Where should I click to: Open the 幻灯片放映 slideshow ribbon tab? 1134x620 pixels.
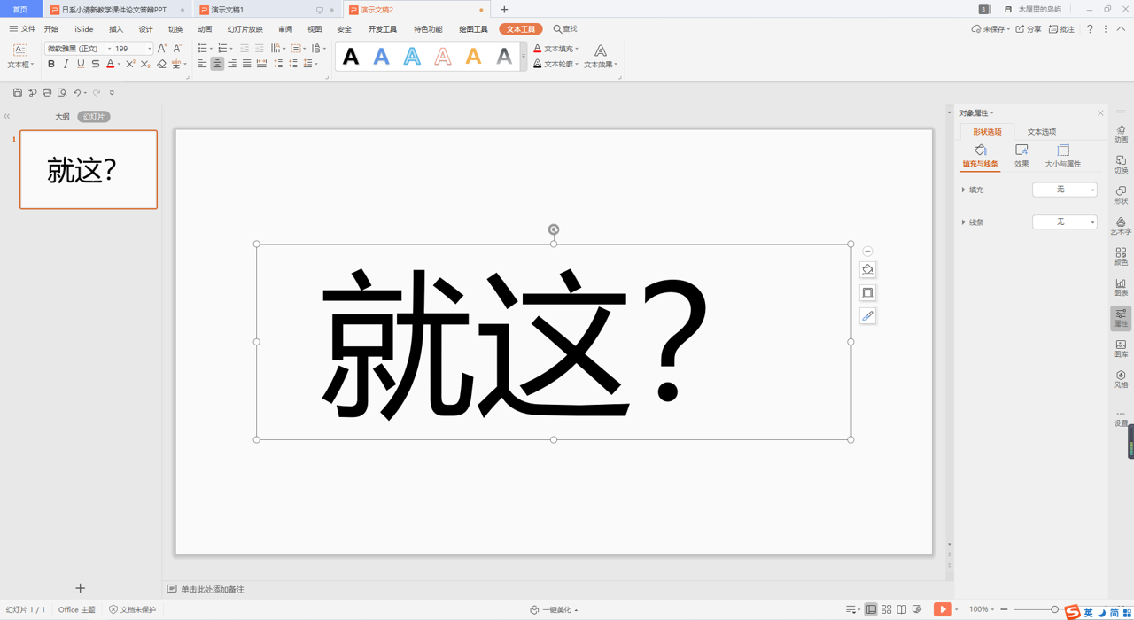(245, 29)
